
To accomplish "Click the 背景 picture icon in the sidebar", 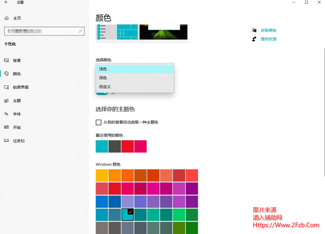I will click(7, 61).
